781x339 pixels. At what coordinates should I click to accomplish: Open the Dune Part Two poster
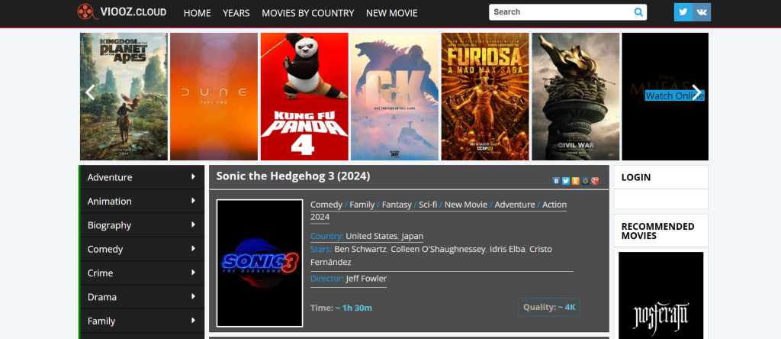[x=214, y=96]
